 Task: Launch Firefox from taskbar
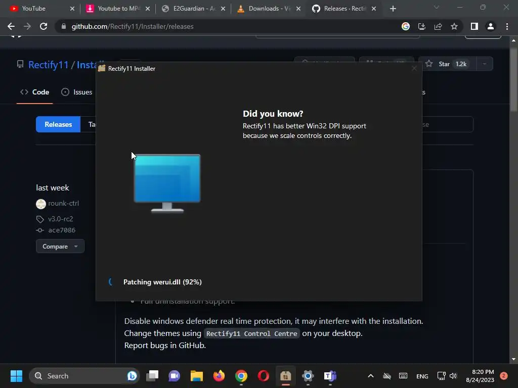(x=219, y=376)
